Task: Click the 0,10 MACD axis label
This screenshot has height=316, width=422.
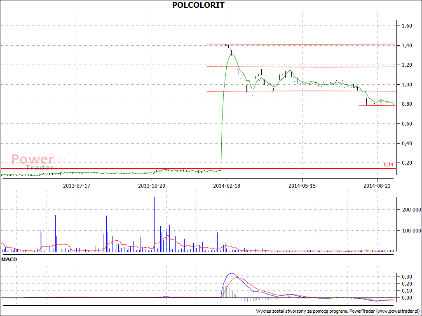Action: click(406, 291)
